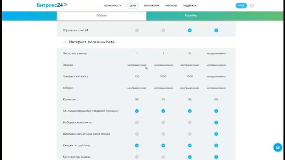The width and height of the screenshot is (285, 160).
Task: Click first-column gray circle in Диапазон цен row
Action: point(137,134)
